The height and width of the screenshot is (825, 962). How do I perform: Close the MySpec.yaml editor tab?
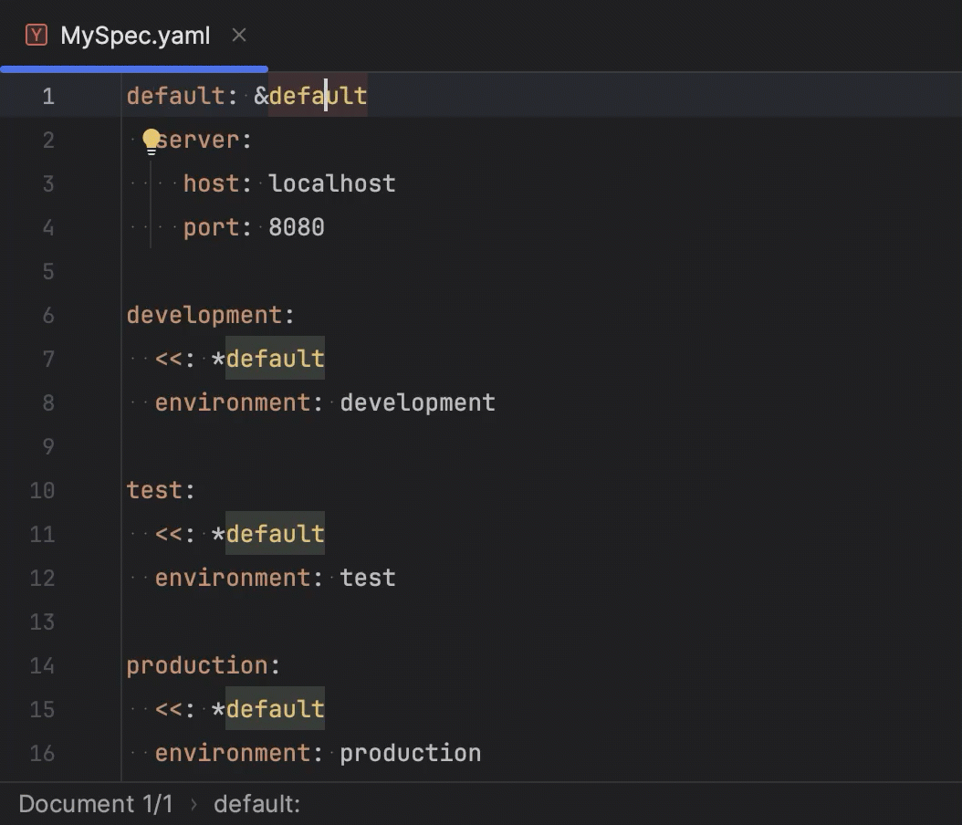238,35
